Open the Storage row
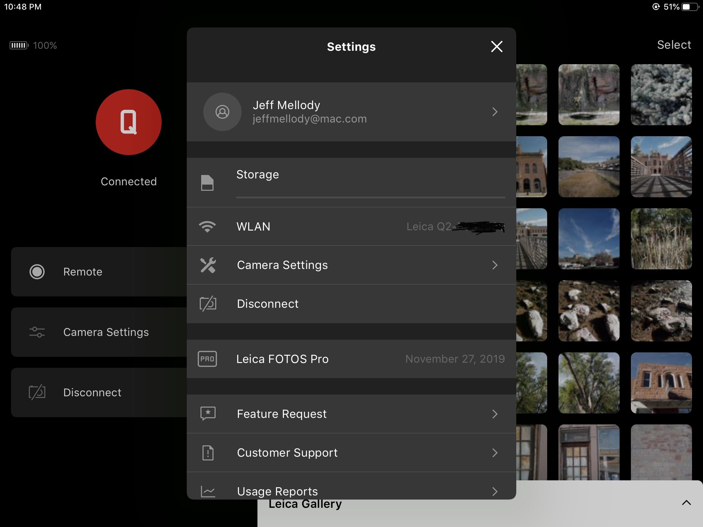703x527 pixels. (351, 183)
